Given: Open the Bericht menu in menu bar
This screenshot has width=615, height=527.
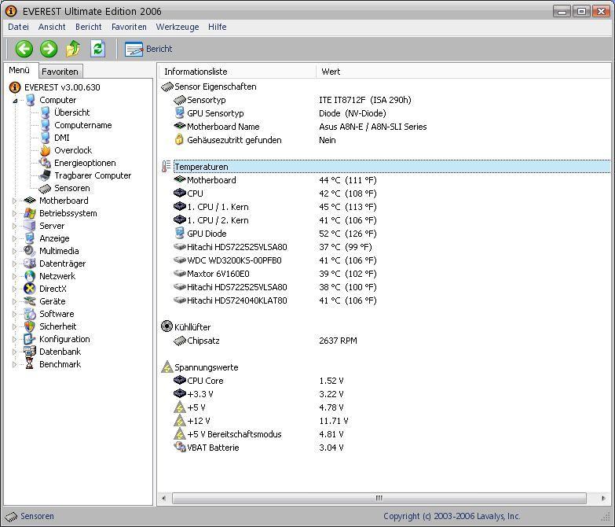Looking at the screenshot, I should click(x=88, y=27).
